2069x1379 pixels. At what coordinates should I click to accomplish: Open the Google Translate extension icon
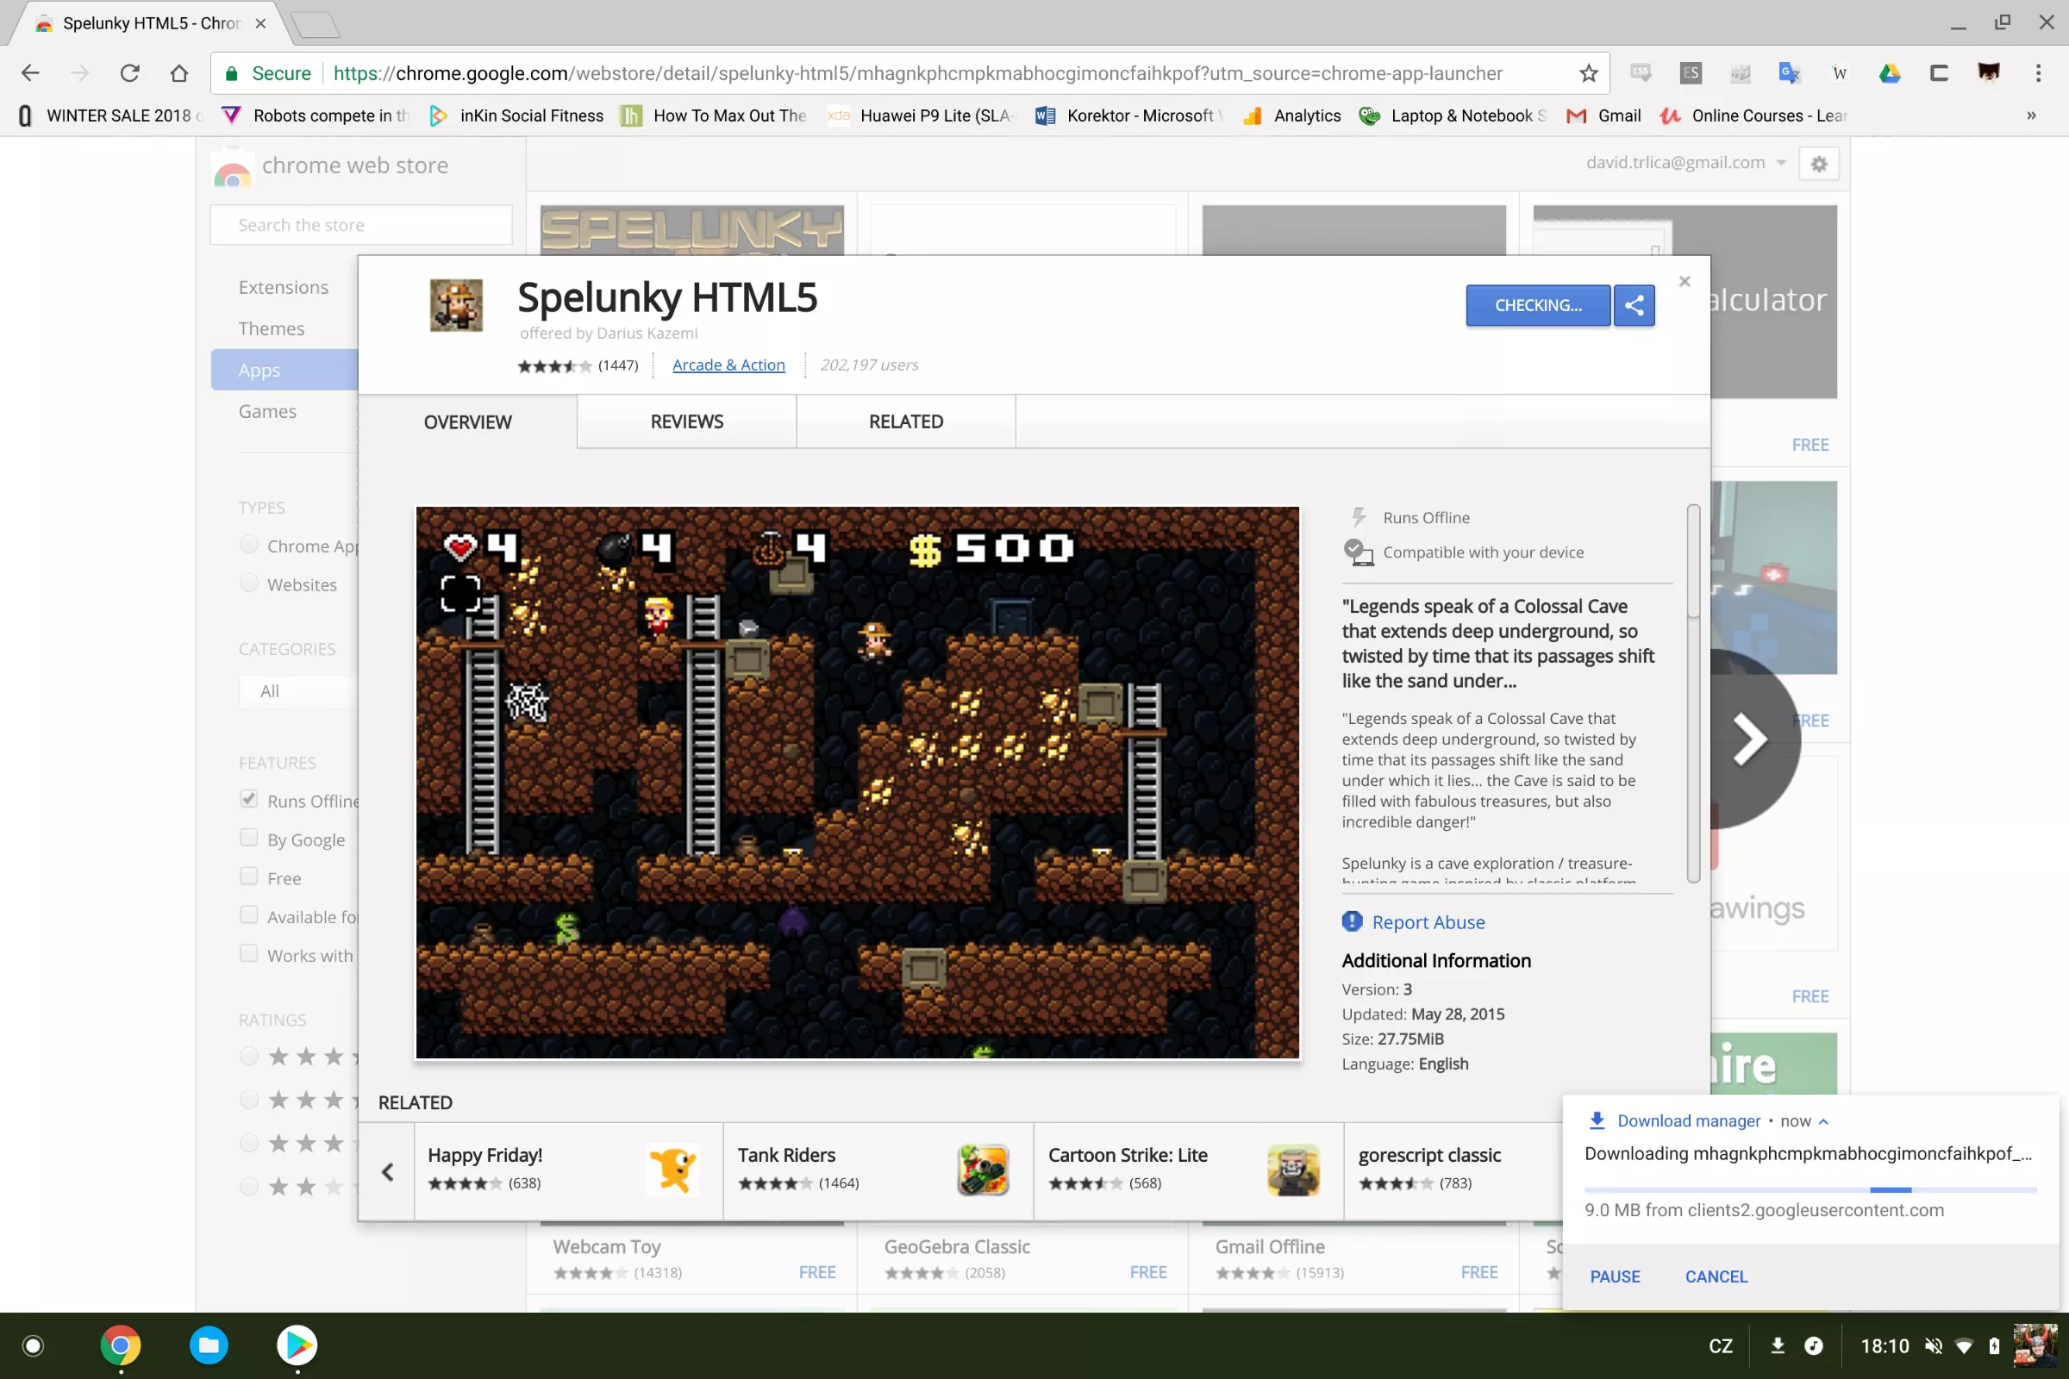point(1790,73)
